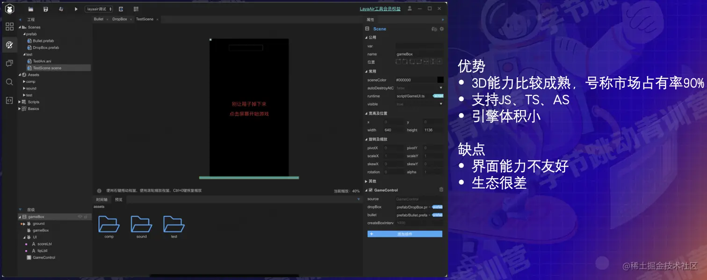Image resolution: width=707 pixels, height=280 pixels.
Task: Run the project with play button
Action: [76, 9]
